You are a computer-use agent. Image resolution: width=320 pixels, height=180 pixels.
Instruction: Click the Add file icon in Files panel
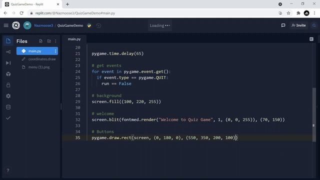point(41,41)
